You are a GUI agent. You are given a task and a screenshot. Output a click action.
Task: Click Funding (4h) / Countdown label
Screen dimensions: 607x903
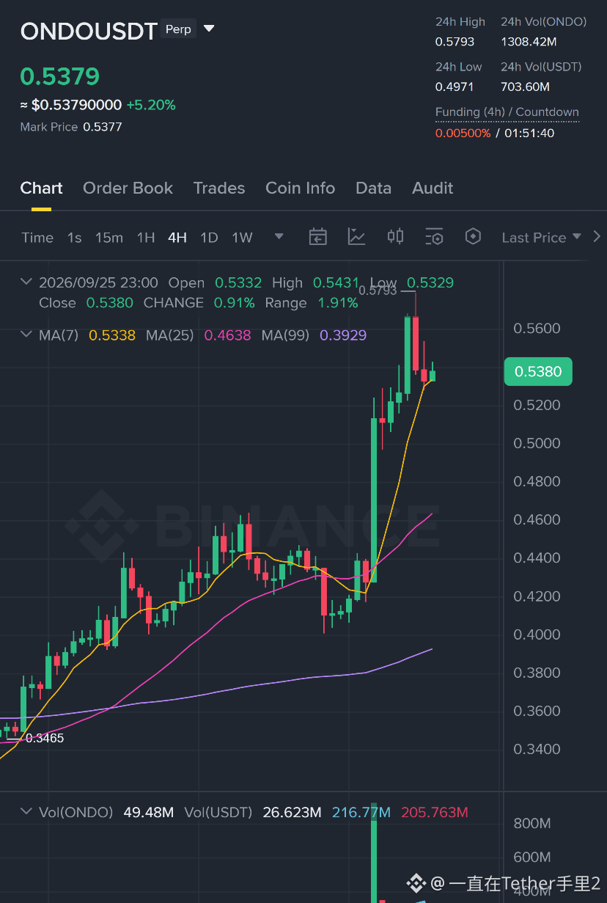[x=507, y=112]
